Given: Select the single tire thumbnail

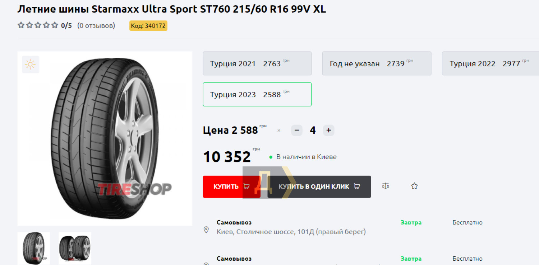Looking at the screenshot, I should [34, 249].
